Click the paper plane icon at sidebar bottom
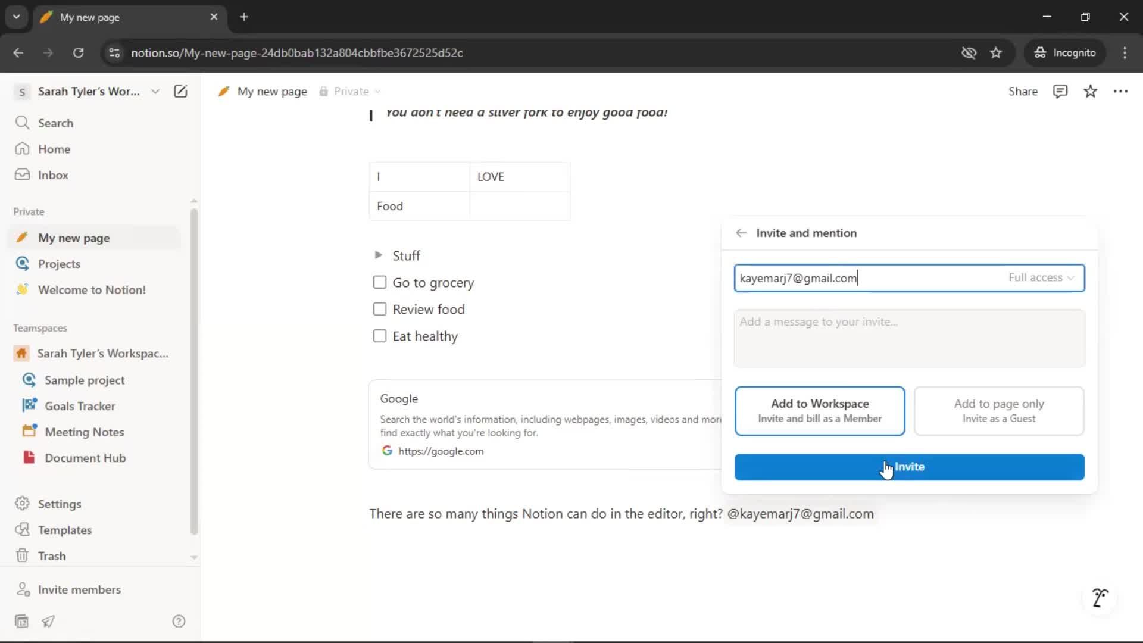1143x643 pixels. [48, 622]
